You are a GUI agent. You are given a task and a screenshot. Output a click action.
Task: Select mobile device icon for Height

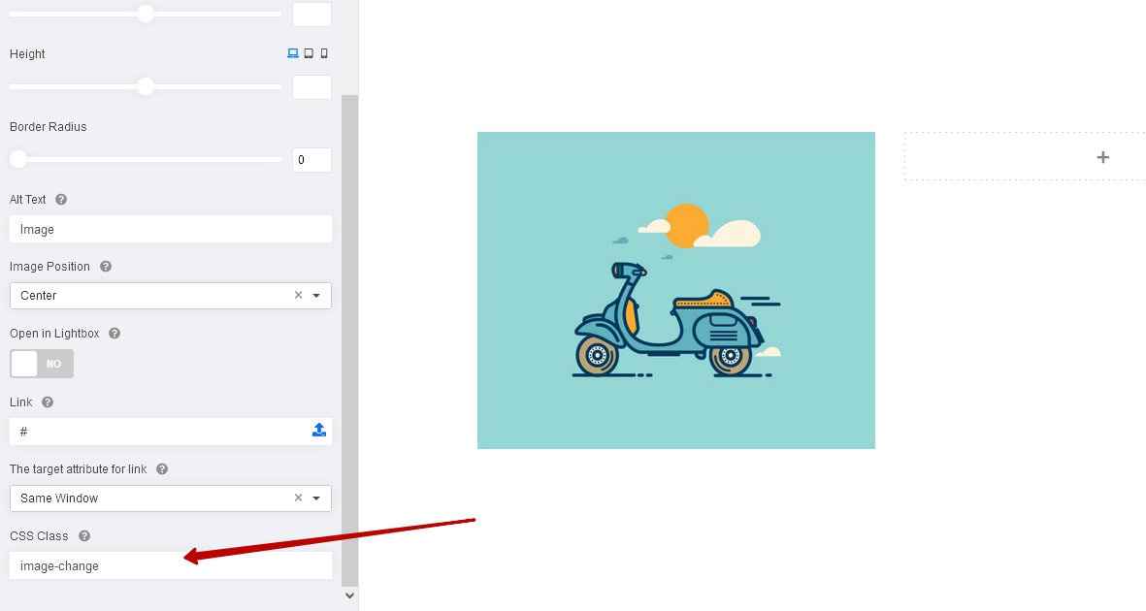(x=324, y=54)
